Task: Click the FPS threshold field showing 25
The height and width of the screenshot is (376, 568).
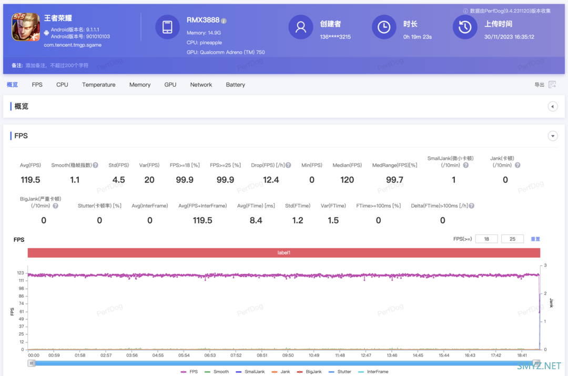Action: tap(512, 239)
